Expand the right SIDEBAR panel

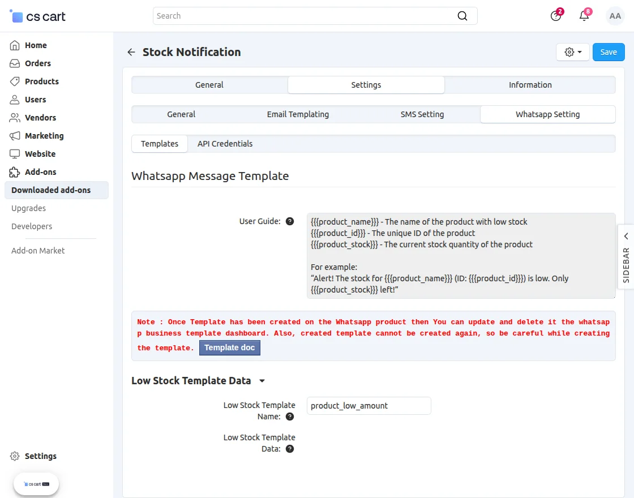tap(626, 257)
